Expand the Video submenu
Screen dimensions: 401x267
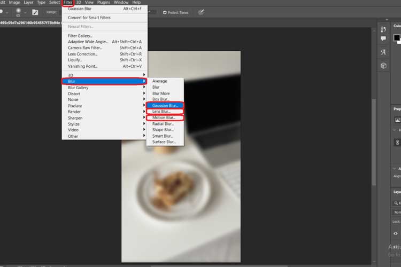[105, 130]
